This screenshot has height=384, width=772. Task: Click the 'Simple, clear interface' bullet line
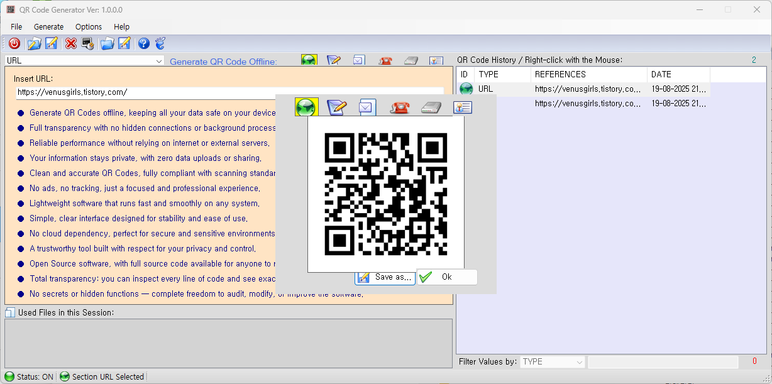139,219
